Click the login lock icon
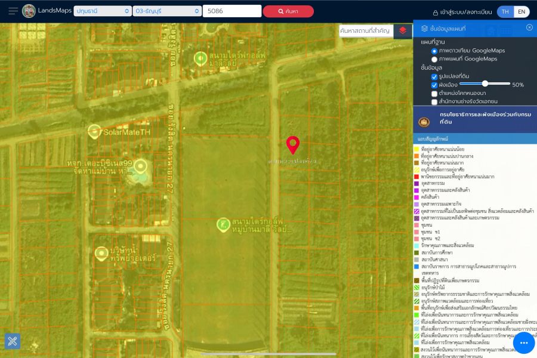 (436, 12)
